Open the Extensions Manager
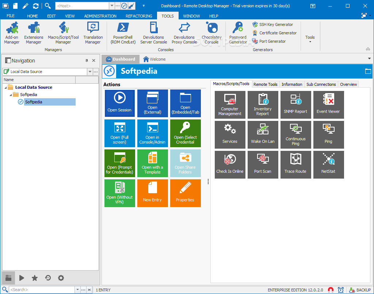 click(34, 33)
